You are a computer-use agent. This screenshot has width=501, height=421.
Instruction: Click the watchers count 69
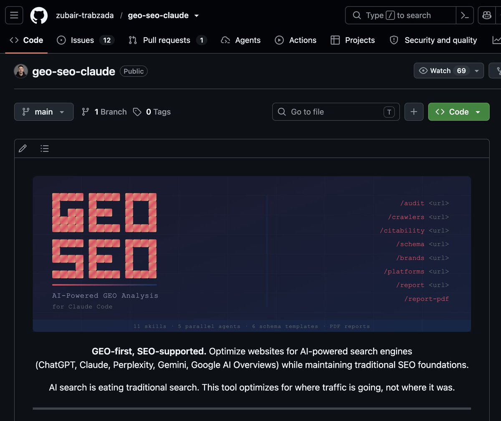[461, 71]
